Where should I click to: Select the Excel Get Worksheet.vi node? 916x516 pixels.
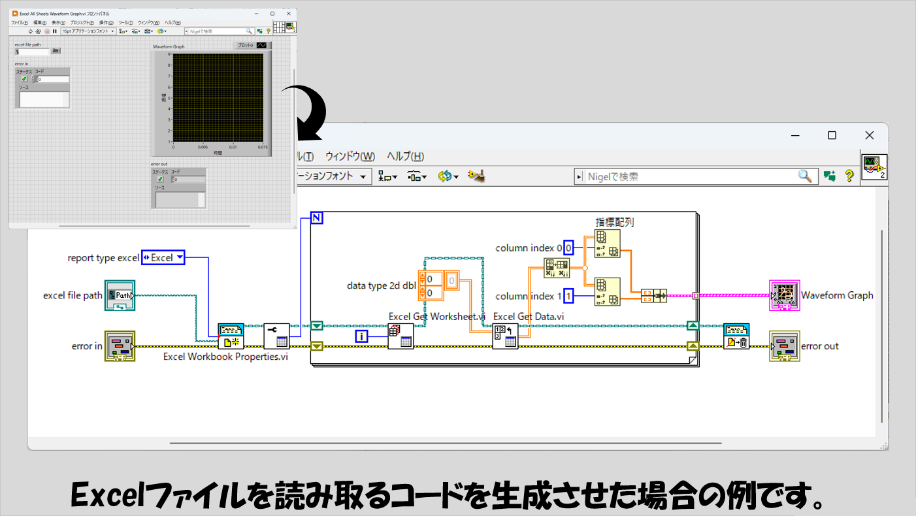(x=401, y=336)
